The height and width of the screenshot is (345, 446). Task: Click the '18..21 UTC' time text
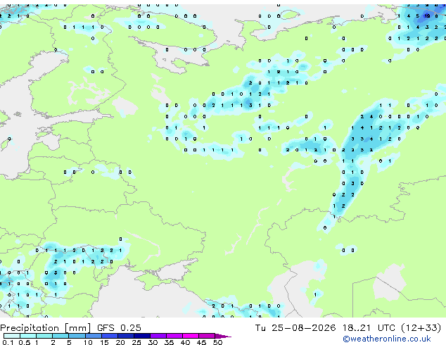click(x=369, y=328)
